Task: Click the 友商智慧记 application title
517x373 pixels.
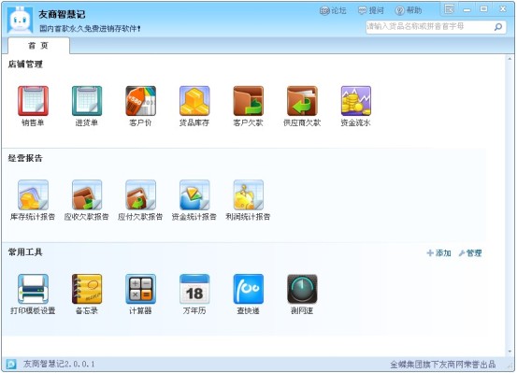Action: coord(62,14)
